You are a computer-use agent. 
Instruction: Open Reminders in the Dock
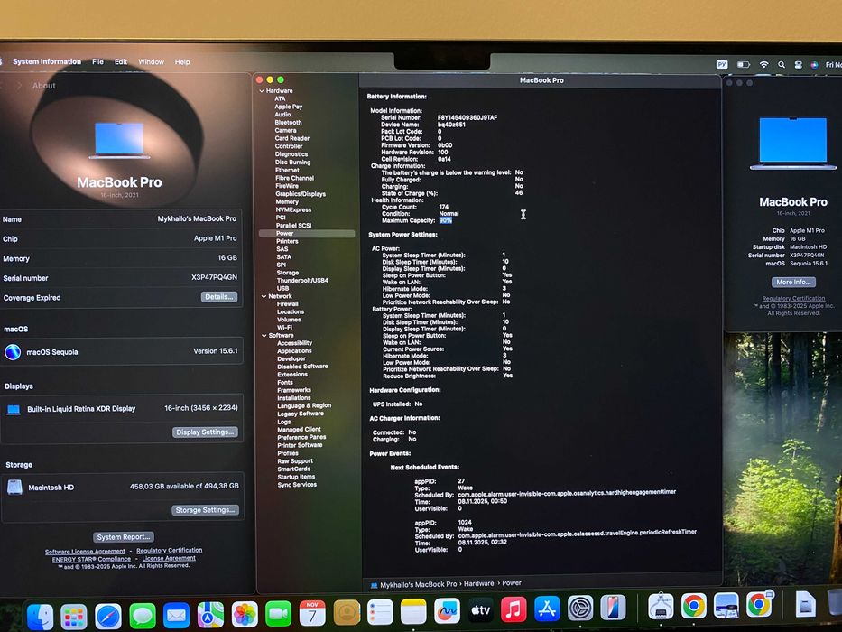380,612
